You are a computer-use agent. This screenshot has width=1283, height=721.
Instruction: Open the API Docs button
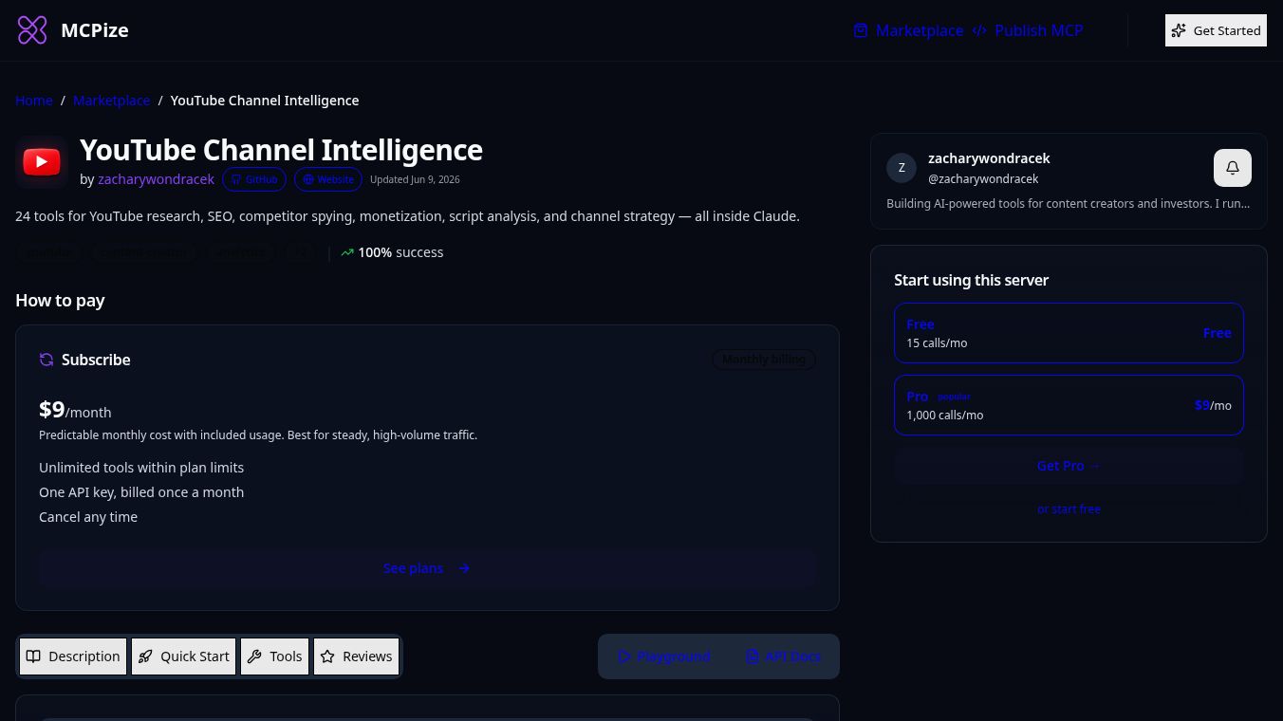783,656
